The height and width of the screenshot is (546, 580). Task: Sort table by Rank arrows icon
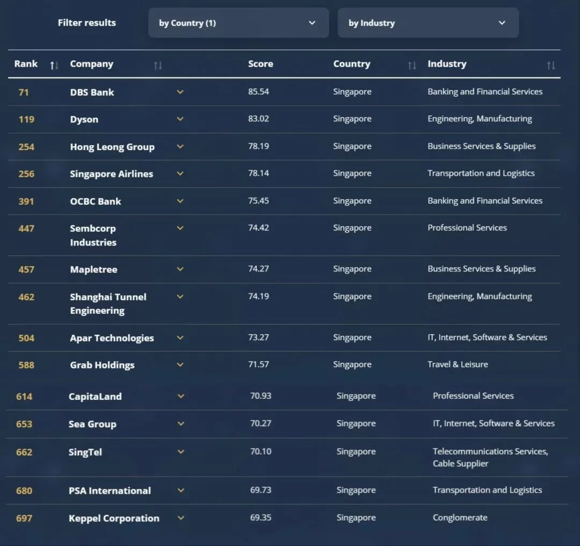coord(54,66)
